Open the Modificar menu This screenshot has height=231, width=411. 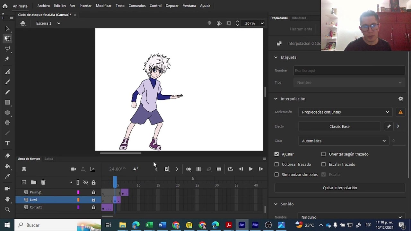click(x=103, y=6)
